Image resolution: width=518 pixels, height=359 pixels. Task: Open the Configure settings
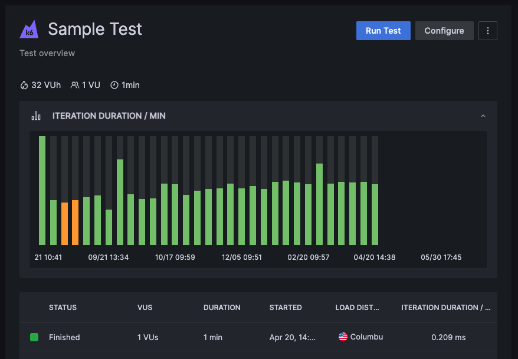[x=444, y=31]
